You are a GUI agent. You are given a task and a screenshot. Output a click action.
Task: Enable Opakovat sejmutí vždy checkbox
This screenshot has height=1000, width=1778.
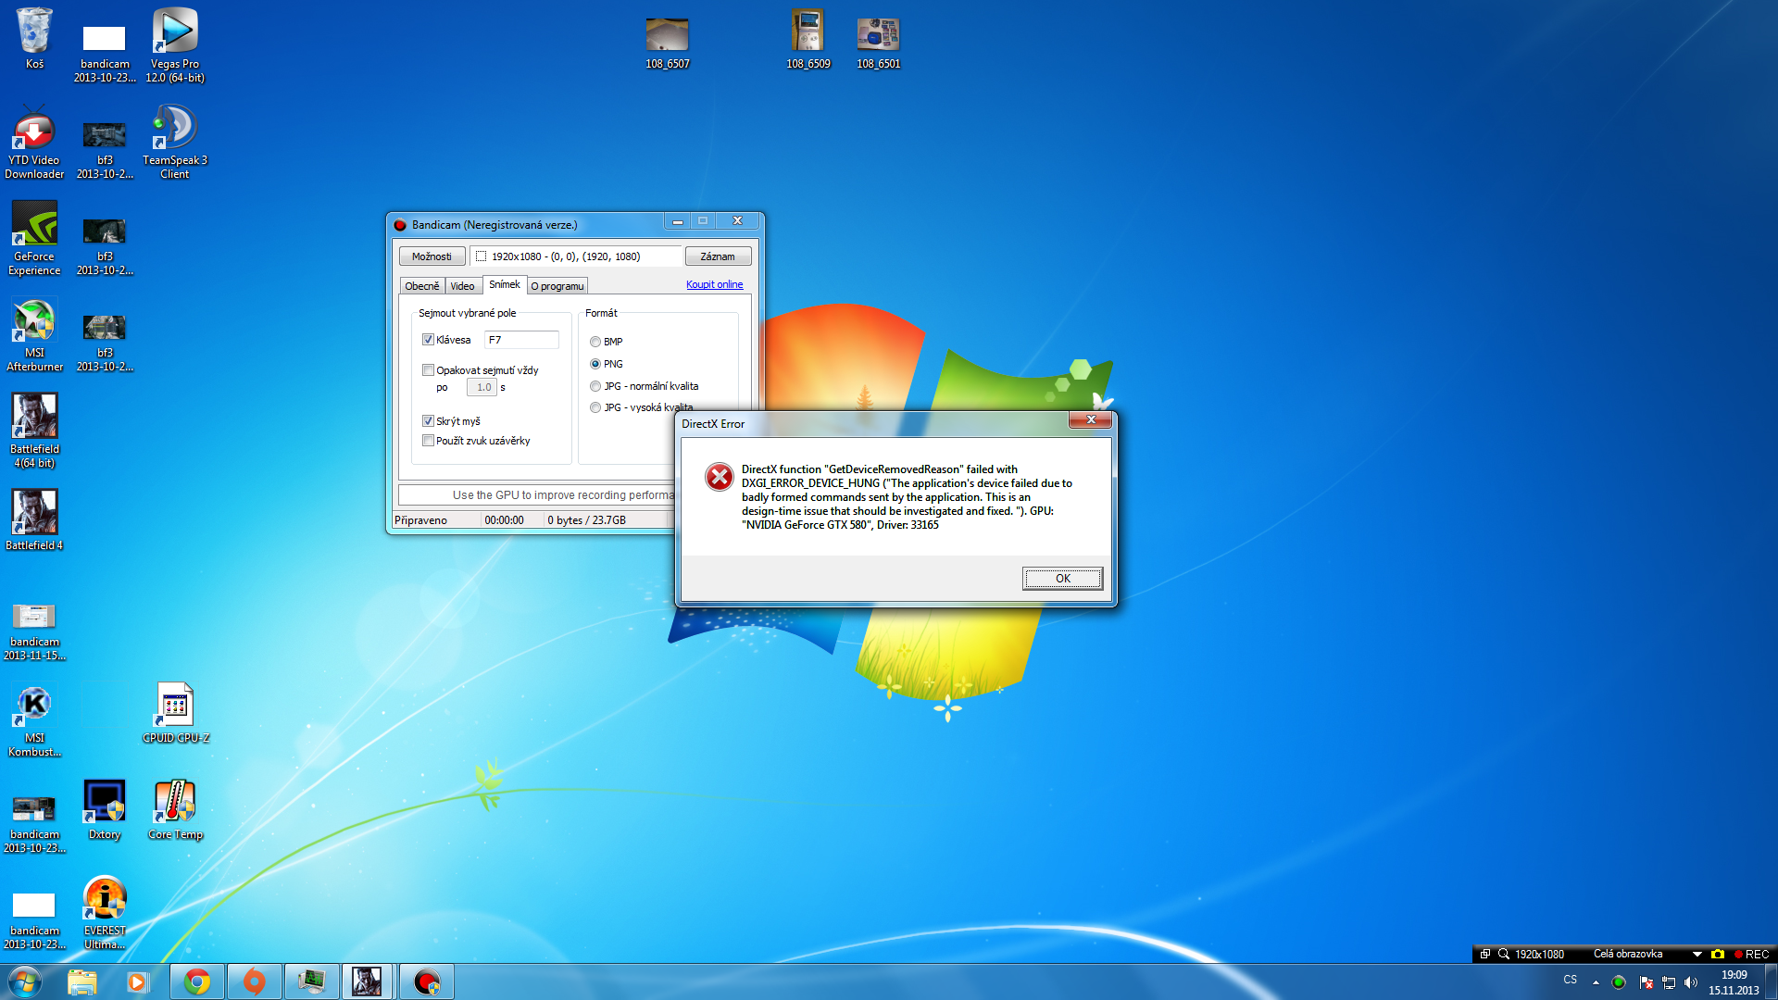[x=428, y=370]
